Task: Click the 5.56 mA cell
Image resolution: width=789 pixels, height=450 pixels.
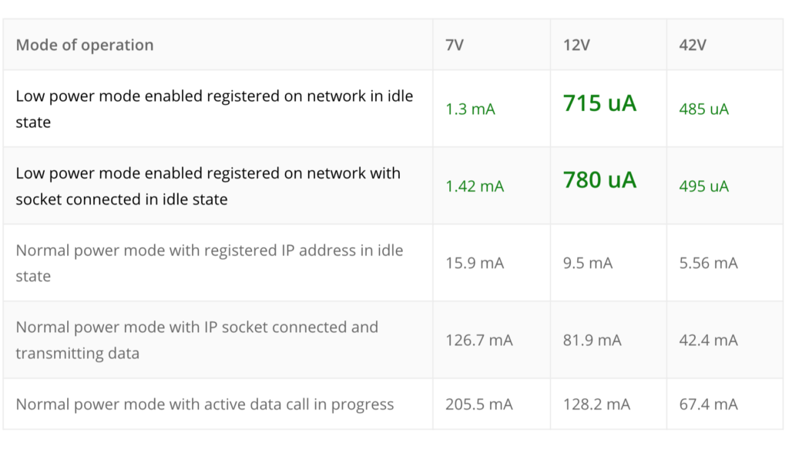Action: [x=708, y=264]
